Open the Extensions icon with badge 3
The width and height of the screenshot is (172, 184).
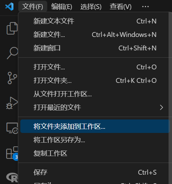point(12,153)
